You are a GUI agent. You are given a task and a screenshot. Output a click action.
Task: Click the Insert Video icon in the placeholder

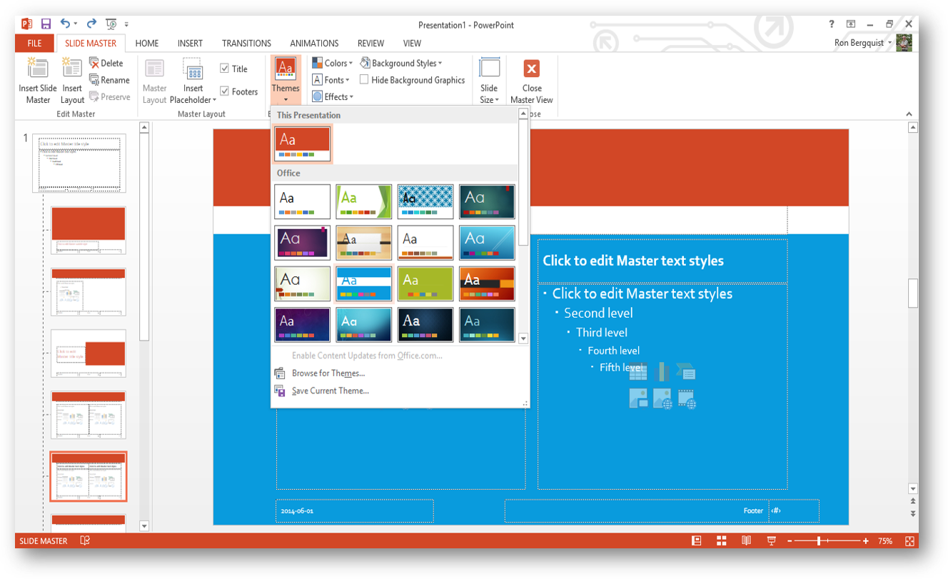[686, 398]
